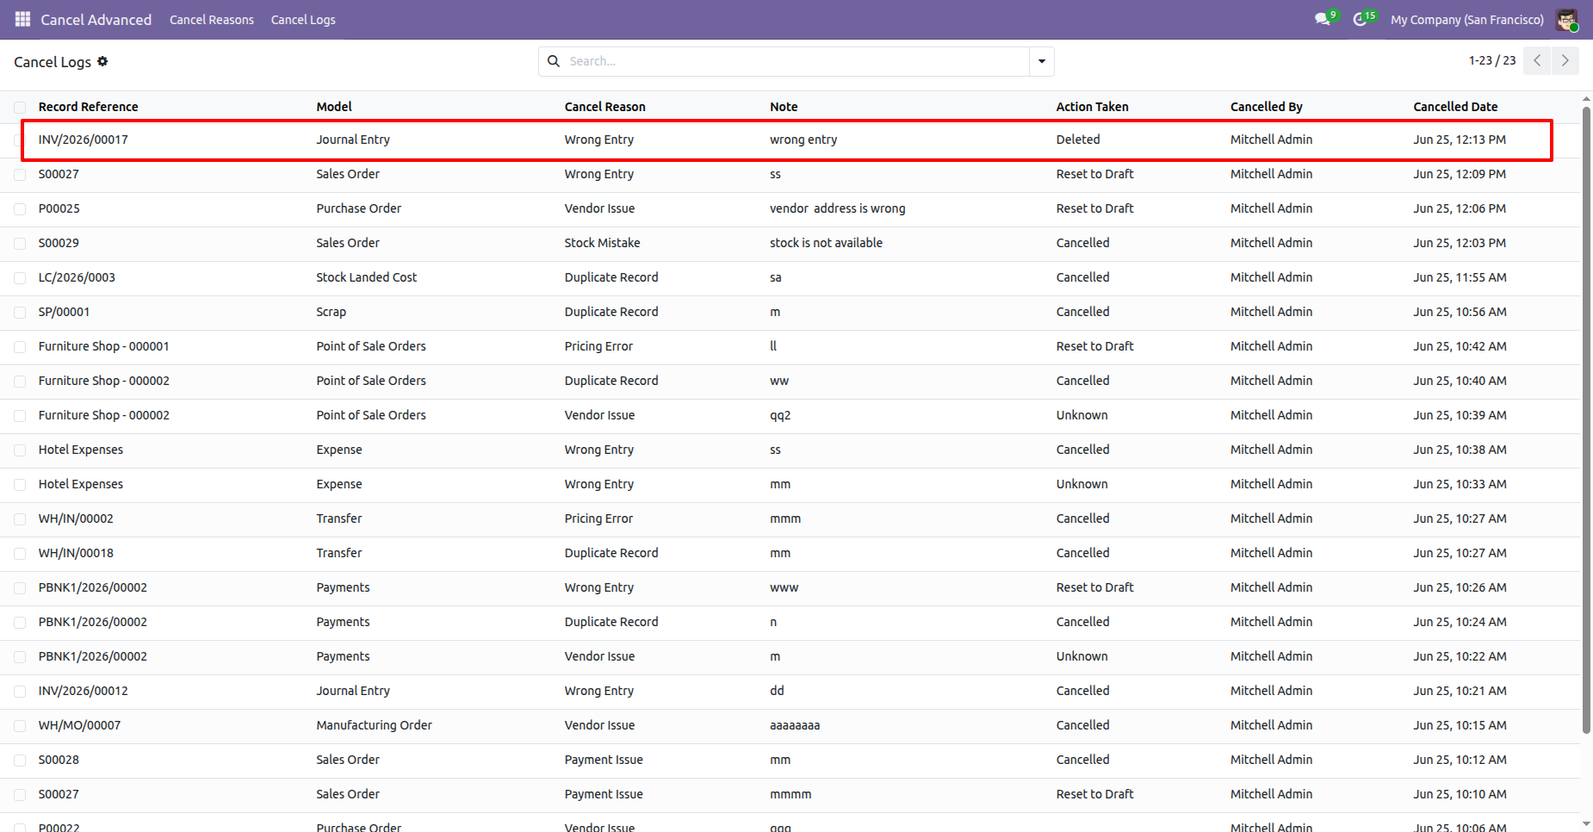Click note 'mmmm' in S00027 row
The width and height of the screenshot is (1593, 832).
pyautogui.click(x=790, y=794)
